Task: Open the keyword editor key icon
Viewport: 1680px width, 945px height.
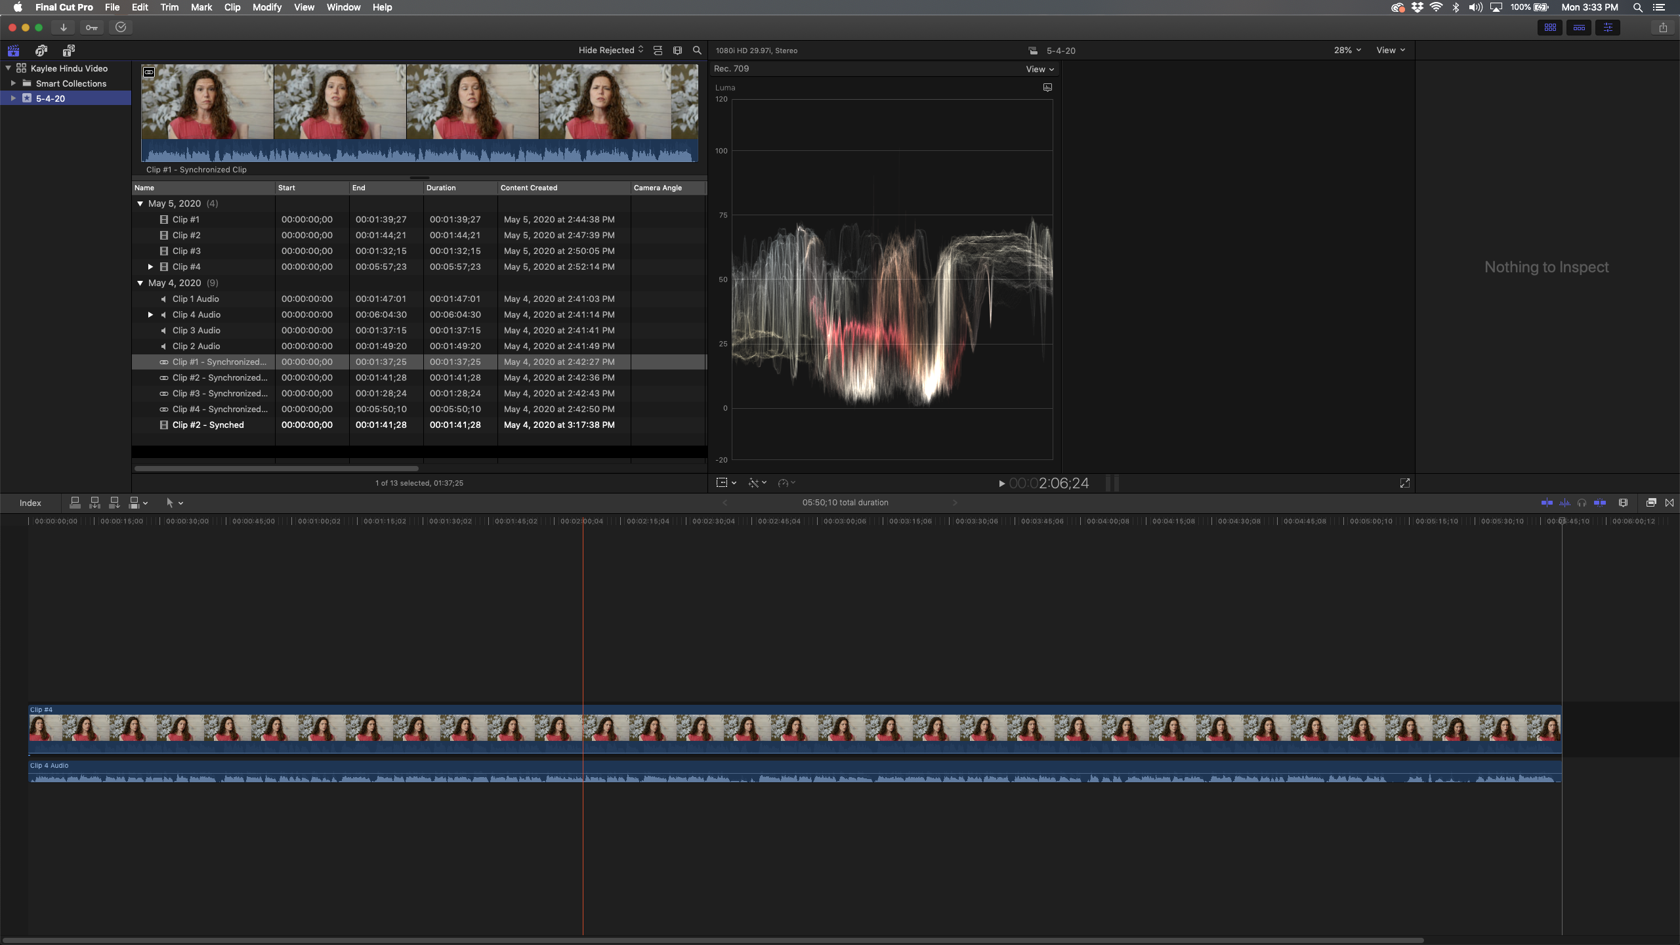Action: pos(91,28)
